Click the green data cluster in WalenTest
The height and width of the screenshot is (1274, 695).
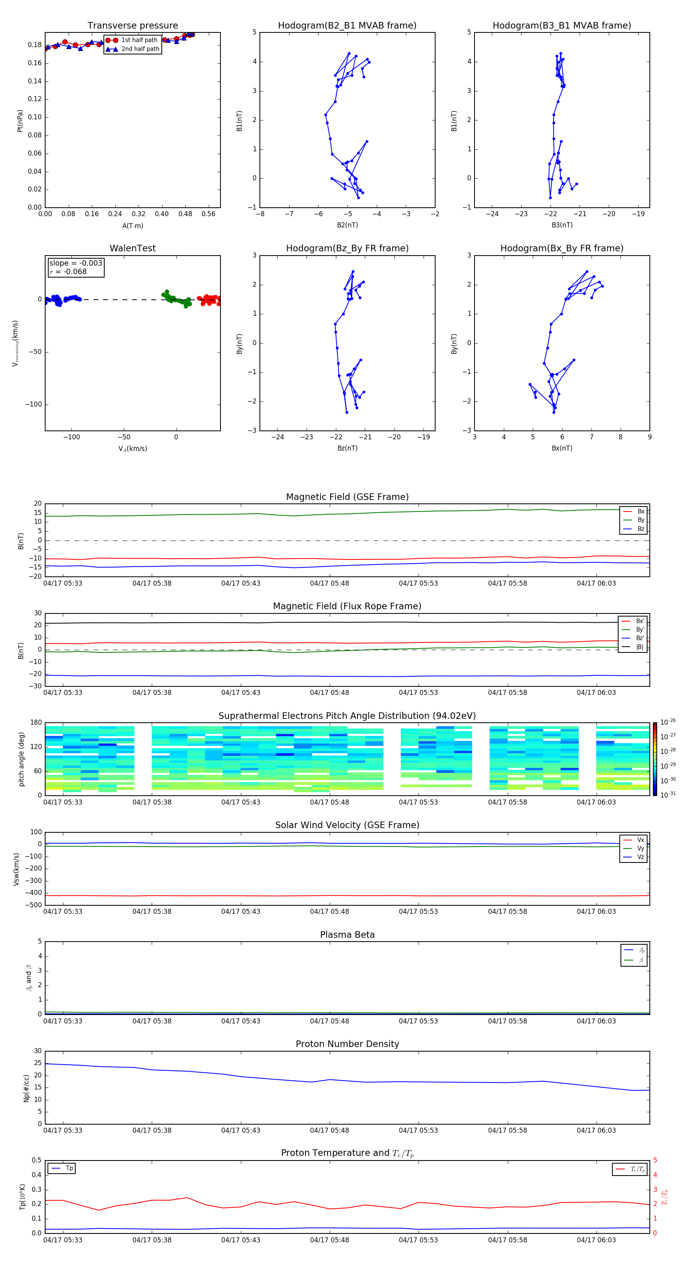(176, 299)
